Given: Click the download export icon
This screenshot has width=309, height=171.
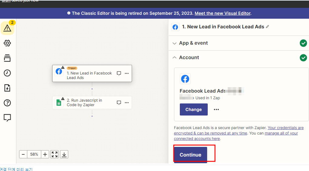Looking at the screenshot, I should point(64,154).
